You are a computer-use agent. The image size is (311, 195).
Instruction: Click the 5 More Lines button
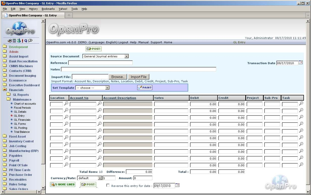pyautogui.click(x=63, y=184)
